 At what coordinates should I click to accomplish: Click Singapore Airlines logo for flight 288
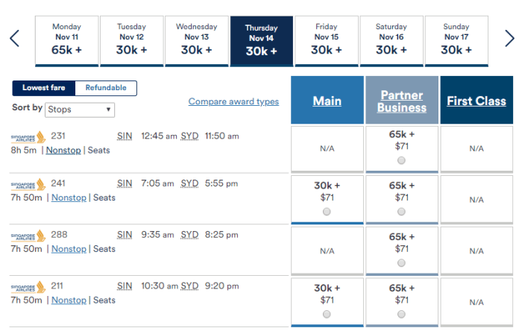point(28,236)
